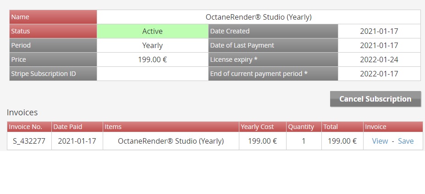Click the Invoice column header
Image resolution: width=425 pixels, height=194 pixels.
(x=393, y=127)
